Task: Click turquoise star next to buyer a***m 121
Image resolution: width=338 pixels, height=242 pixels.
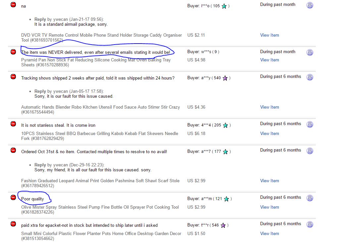Action: pos(226,199)
